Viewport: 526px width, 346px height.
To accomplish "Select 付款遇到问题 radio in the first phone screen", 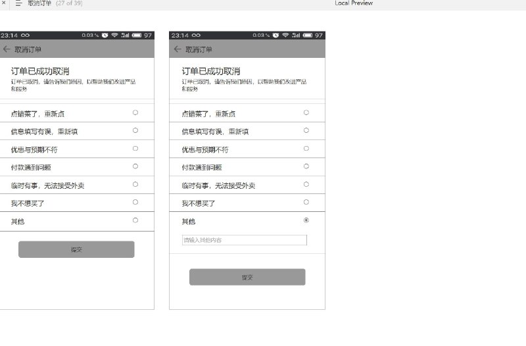I will point(135,166).
